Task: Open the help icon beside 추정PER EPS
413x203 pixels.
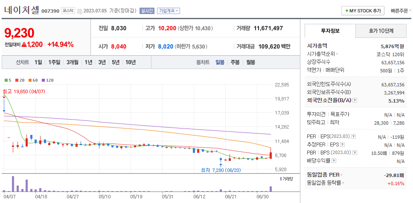Action: [x=342, y=144]
